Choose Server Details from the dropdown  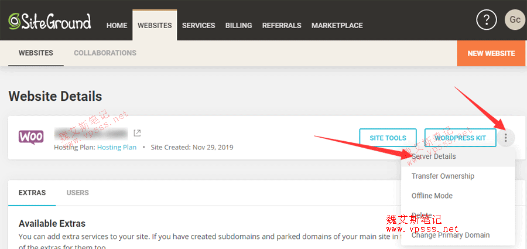(433, 157)
